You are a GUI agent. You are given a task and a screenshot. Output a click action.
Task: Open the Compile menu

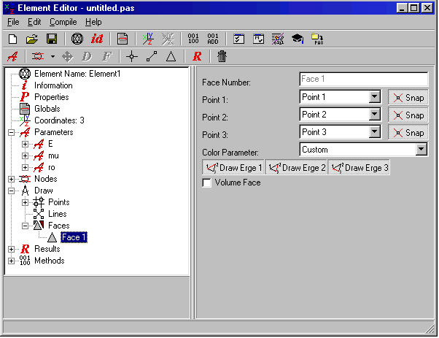pos(63,22)
